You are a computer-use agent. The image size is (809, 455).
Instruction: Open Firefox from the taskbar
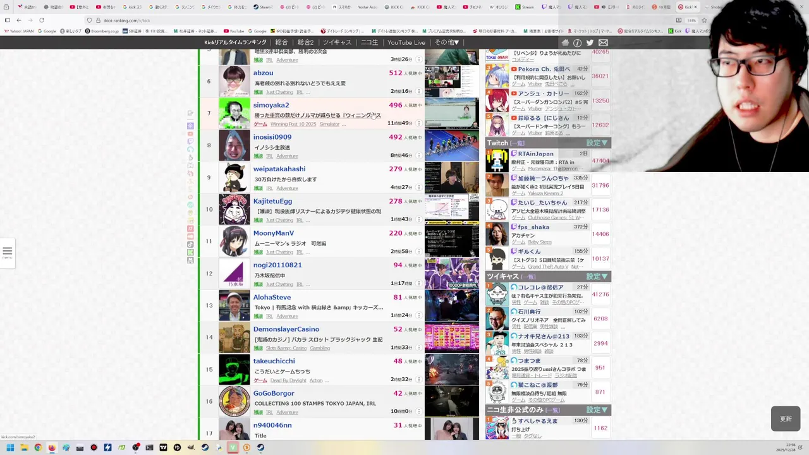[52, 447]
